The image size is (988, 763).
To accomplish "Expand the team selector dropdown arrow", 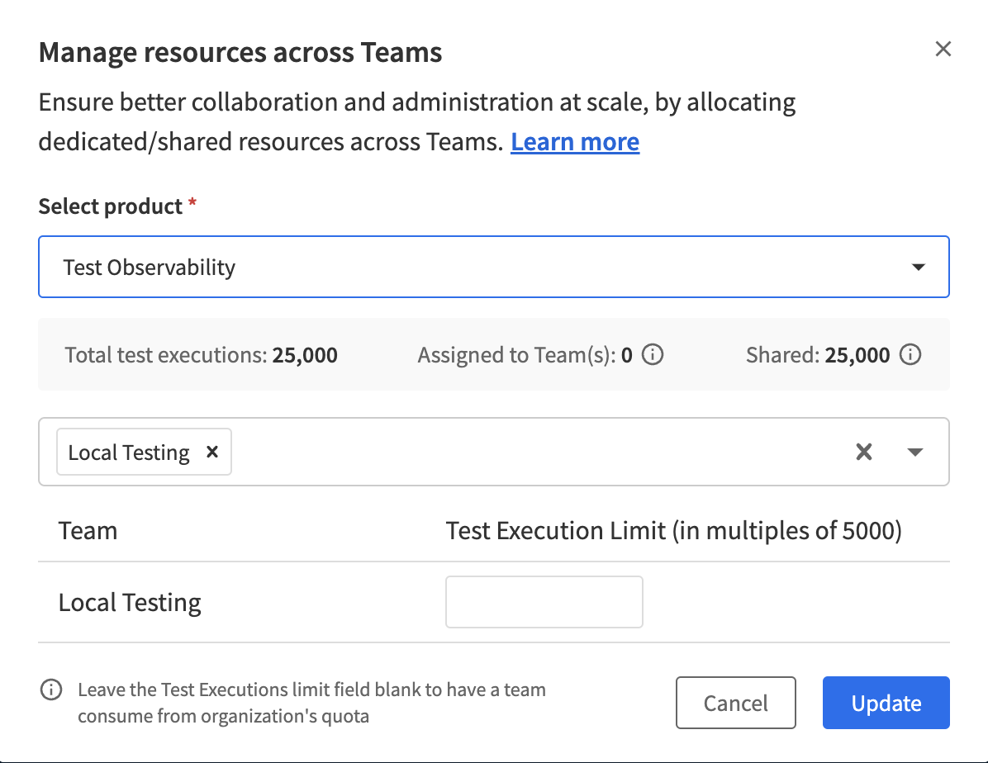I will pos(915,452).
